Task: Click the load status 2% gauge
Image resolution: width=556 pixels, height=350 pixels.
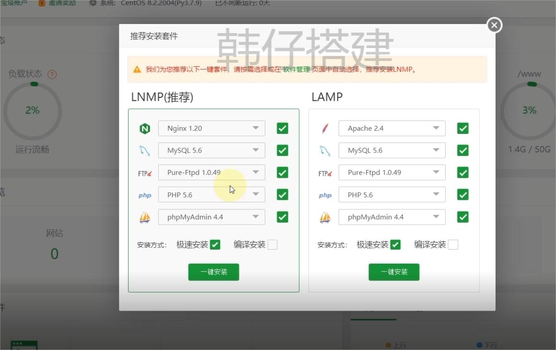Action: 33,111
